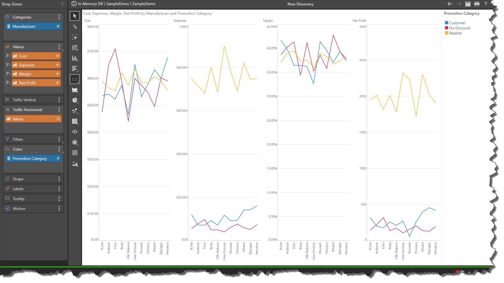This screenshot has height=283, width=504.
Task: Switch to the column chart icon
Action: tap(75, 58)
